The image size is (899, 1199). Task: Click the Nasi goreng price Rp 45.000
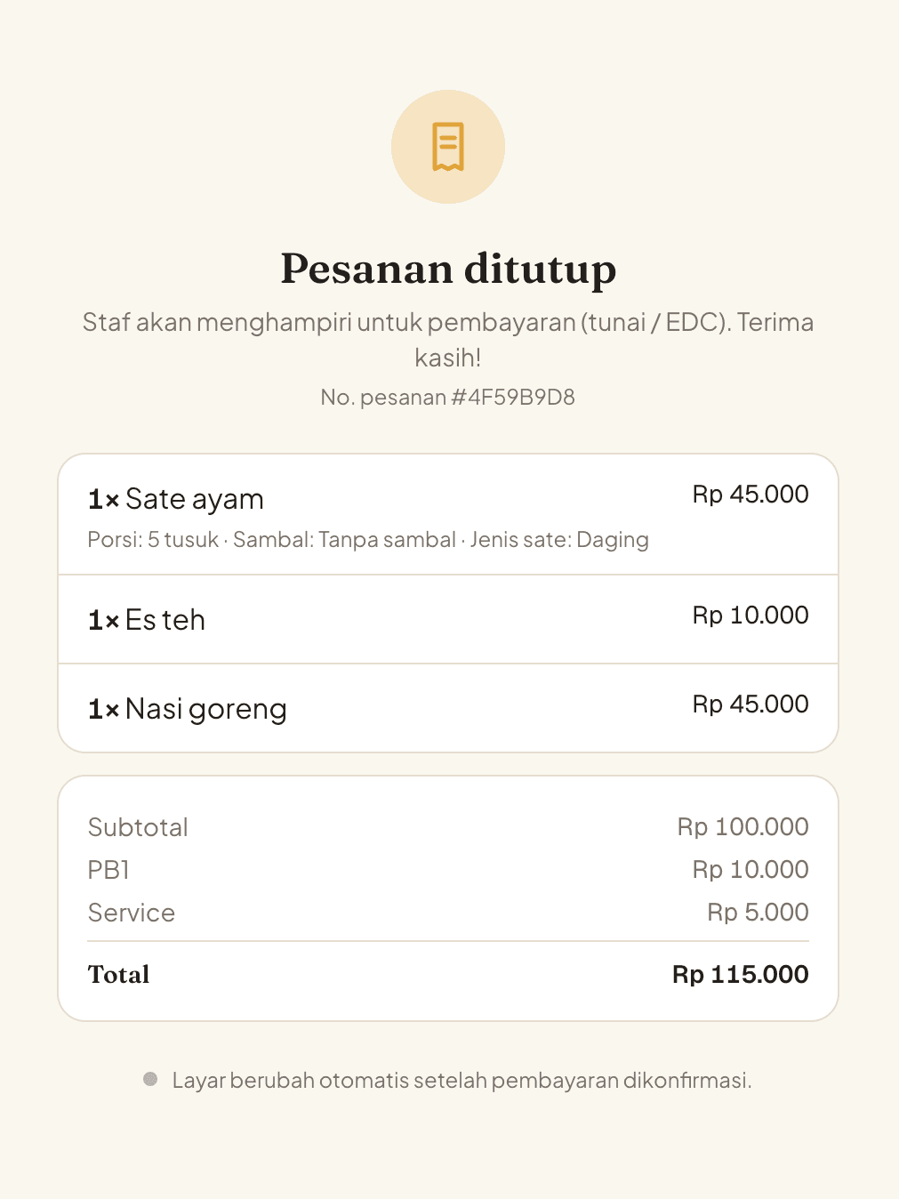751,704
